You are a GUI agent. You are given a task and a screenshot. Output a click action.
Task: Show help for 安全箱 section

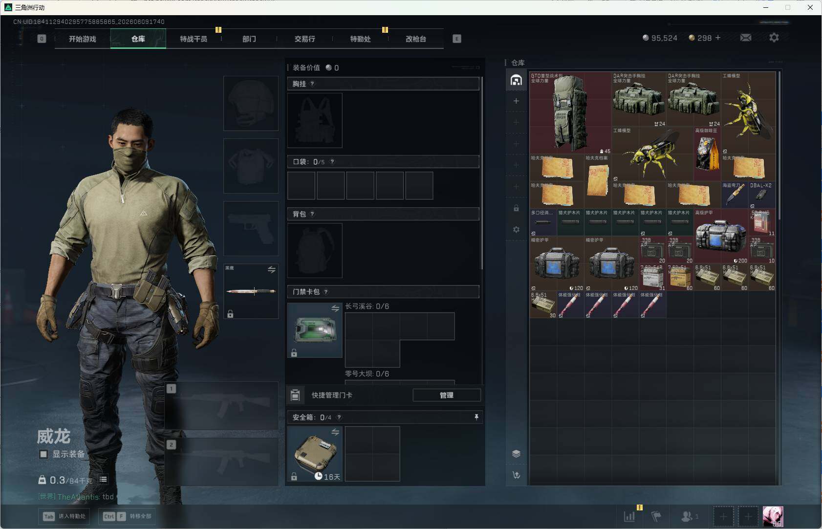click(339, 417)
